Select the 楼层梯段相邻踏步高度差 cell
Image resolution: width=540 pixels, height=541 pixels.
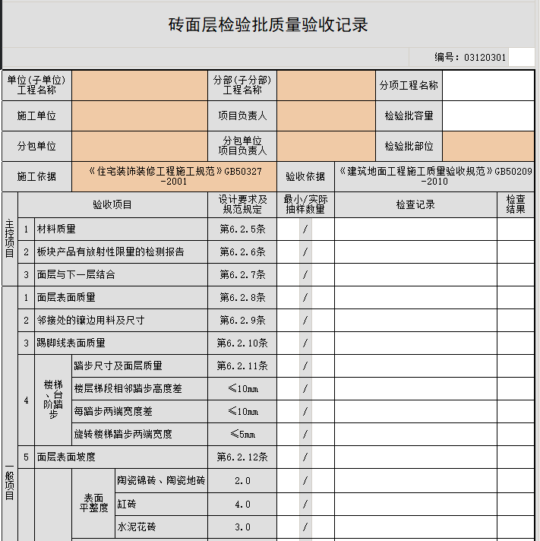pos(140,388)
